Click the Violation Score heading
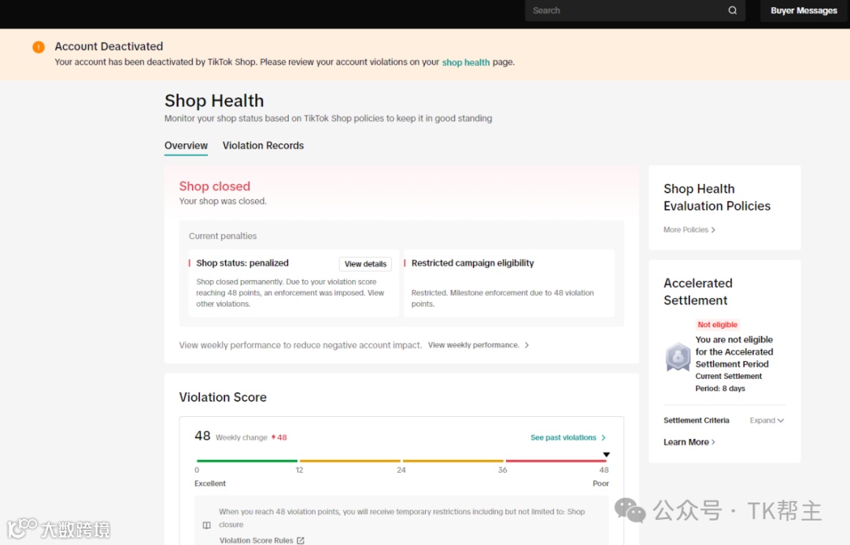The image size is (850, 545). pyautogui.click(x=223, y=397)
